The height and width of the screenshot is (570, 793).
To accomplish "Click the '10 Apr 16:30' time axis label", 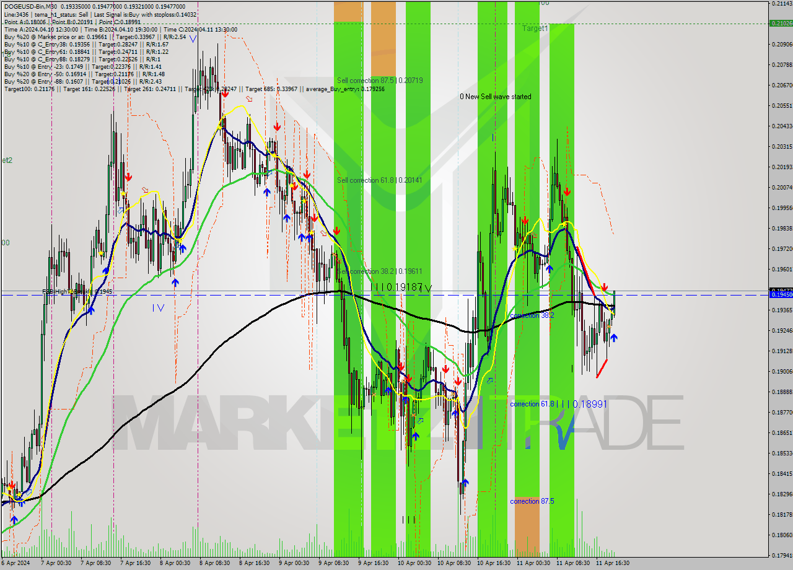I will [493, 563].
